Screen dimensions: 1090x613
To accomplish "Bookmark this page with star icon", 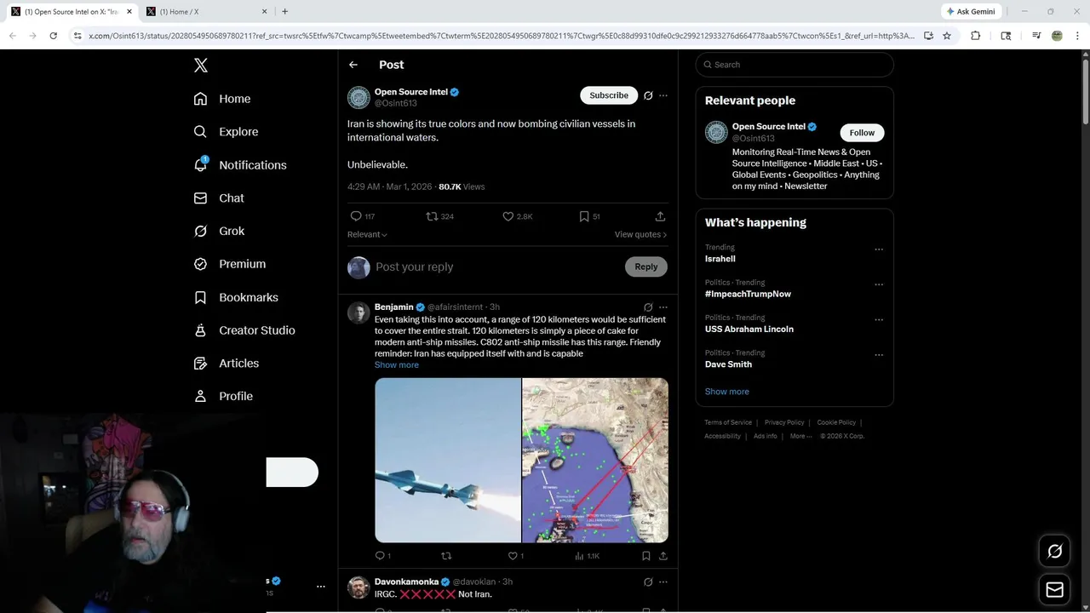I will (x=946, y=36).
